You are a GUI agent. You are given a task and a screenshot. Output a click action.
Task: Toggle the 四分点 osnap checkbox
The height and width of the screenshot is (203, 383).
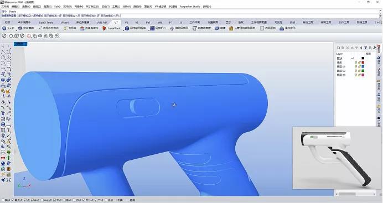tap(84, 200)
